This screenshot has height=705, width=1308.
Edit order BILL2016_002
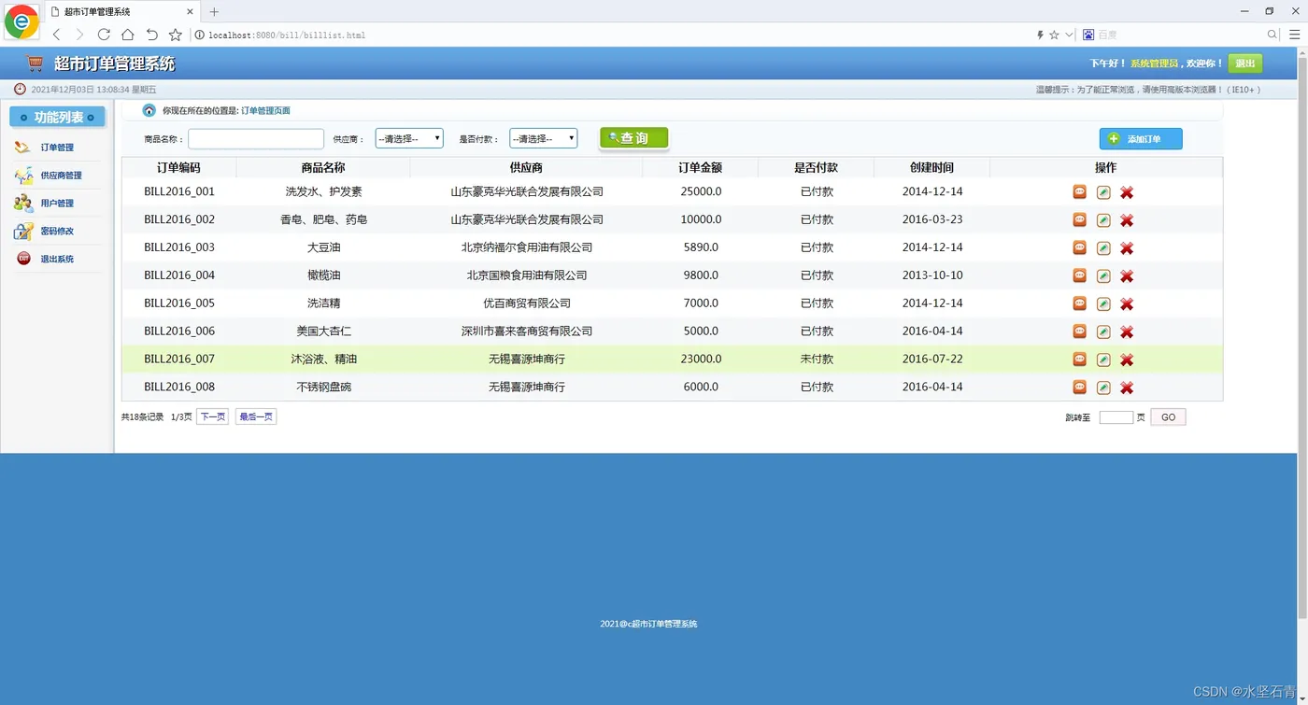click(x=1103, y=220)
